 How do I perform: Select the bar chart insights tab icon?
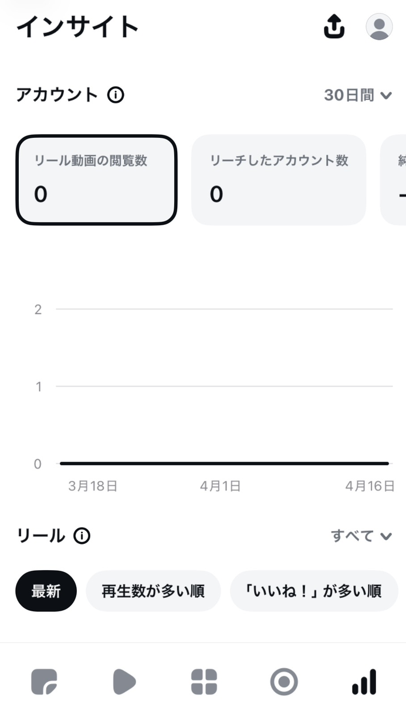coord(364,682)
